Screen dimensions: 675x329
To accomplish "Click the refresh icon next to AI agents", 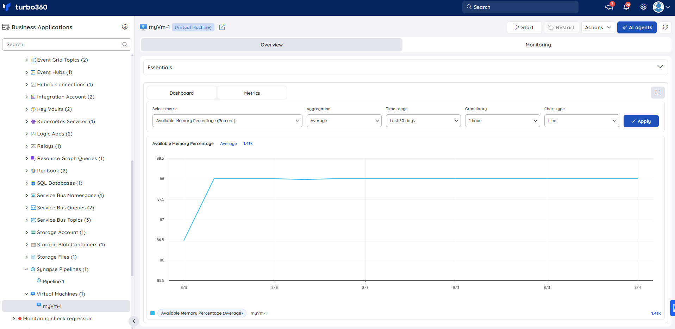I will click(665, 27).
